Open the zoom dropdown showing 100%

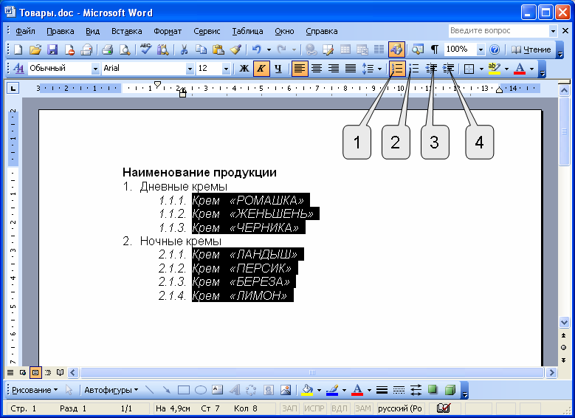click(x=481, y=49)
